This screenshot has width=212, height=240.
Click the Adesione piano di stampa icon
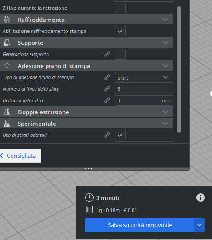7,66
